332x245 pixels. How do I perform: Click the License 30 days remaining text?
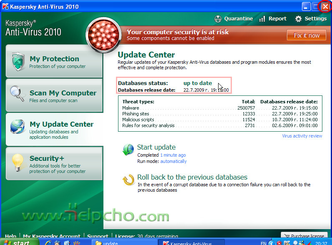[146, 236]
